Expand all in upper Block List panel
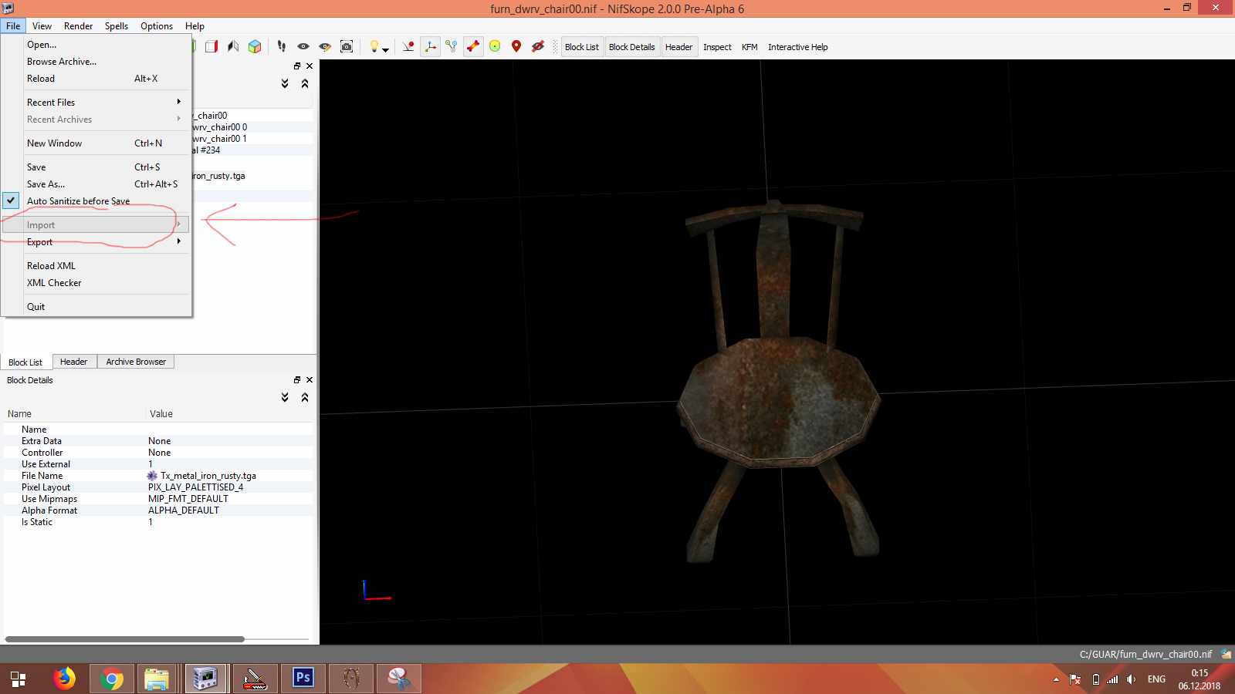The height and width of the screenshot is (694, 1235). point(285,83)
